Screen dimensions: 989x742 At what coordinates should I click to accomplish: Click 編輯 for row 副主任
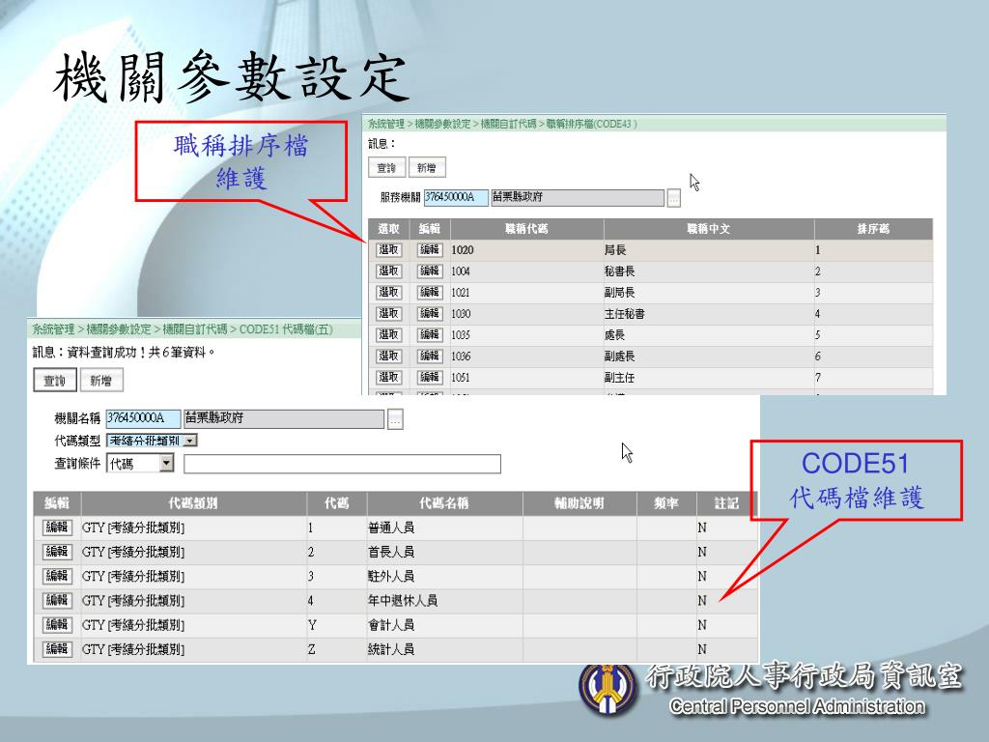(x=430, y=378)
